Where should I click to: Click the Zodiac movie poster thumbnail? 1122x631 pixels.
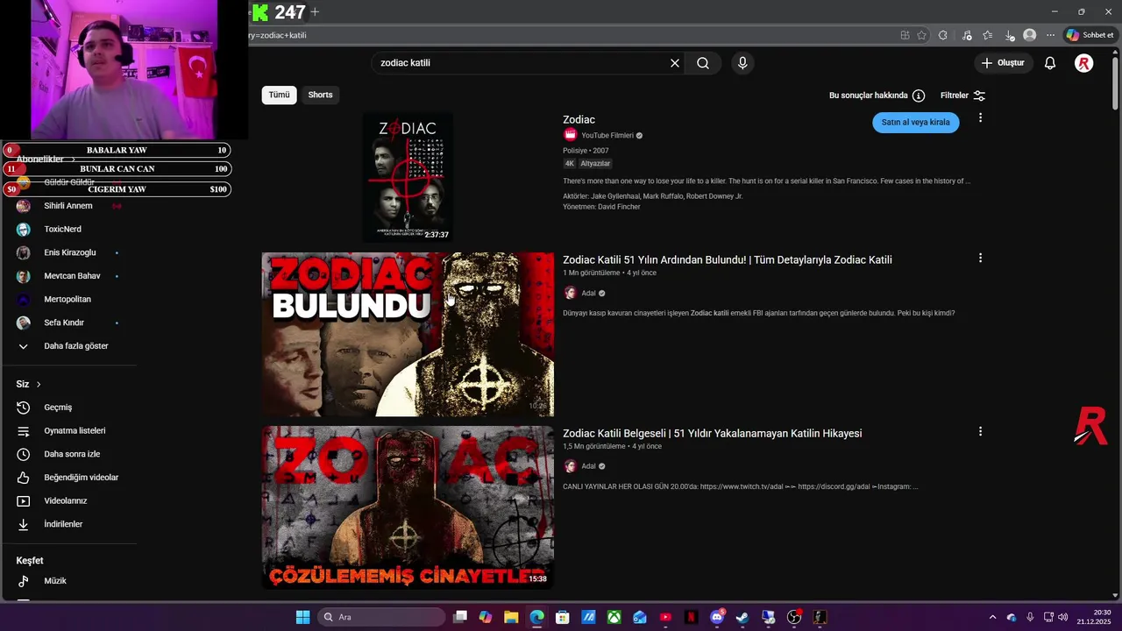click(408, 177)
